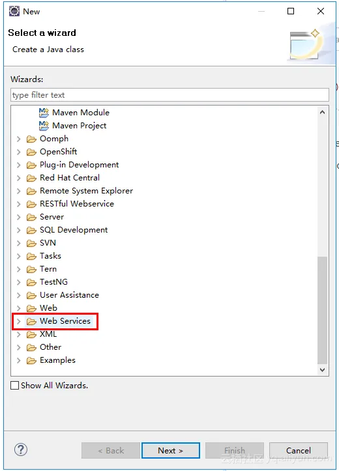Click the wizard list scroll down arrow

point(323,370)
